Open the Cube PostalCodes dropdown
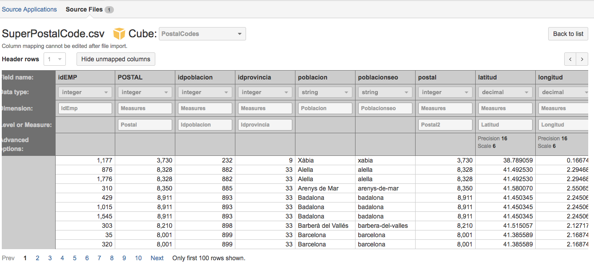Screen dimensions: 594x274 coord(202,33)
